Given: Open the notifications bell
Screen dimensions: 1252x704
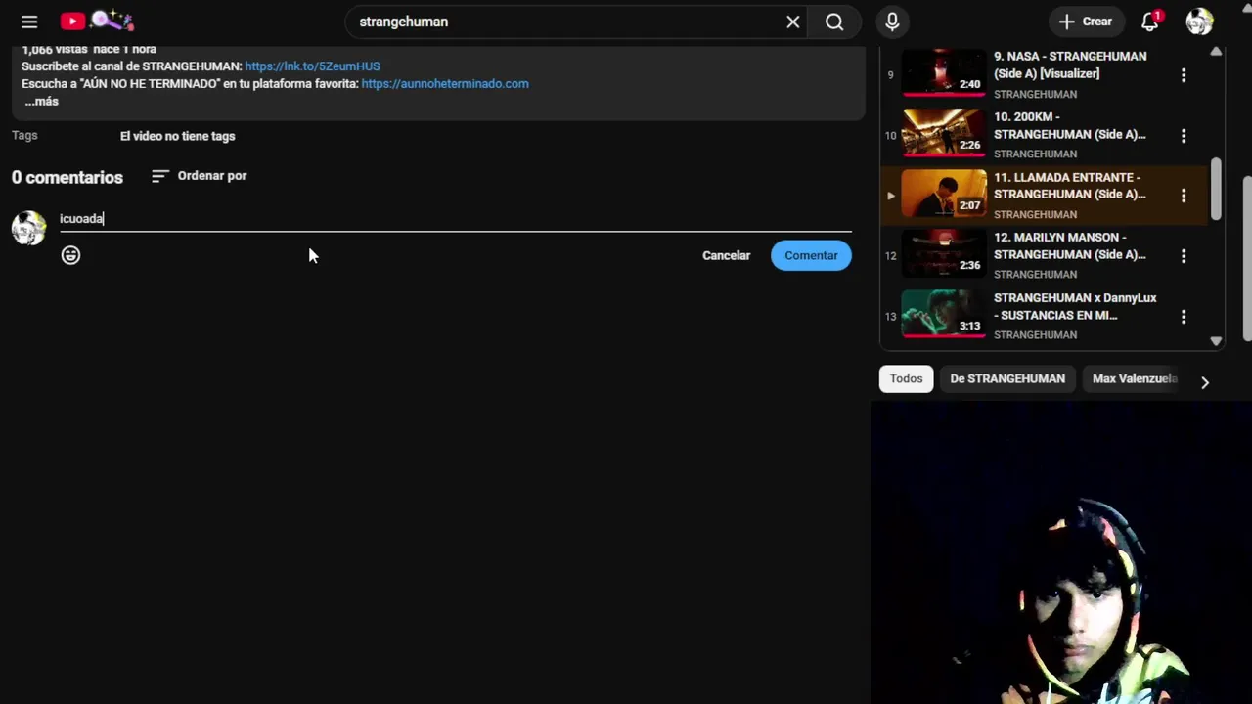Looking at the screenshot, I should pos(1150,22).
